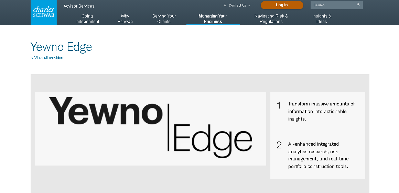This screenshot has width=399, height=193.
Task: Open the Managing Your Business menu
Action: (213, 19)
